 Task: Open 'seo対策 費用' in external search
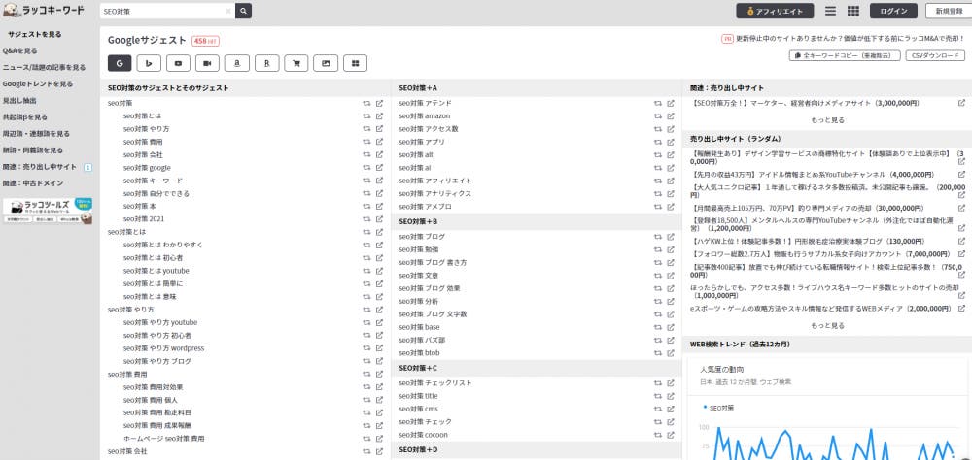(x=379, y=142)
